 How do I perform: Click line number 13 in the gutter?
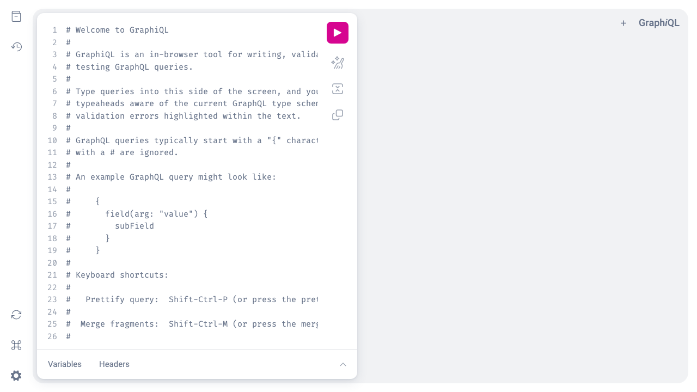coord(52,177)
